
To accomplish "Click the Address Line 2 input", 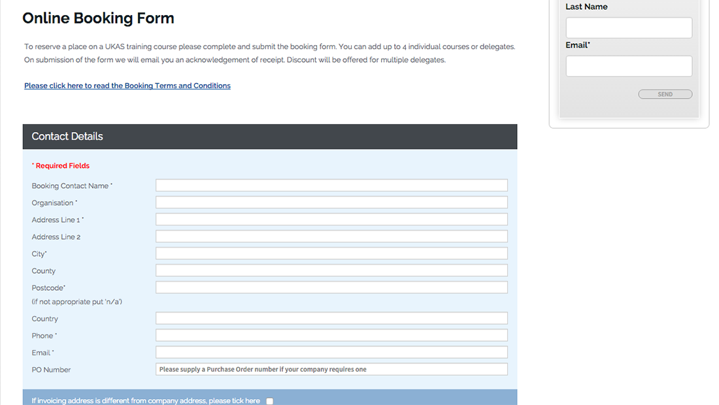I will [331, 236].
